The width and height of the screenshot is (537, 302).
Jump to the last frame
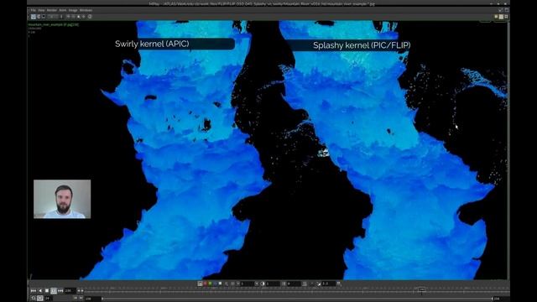coord(60,291)
